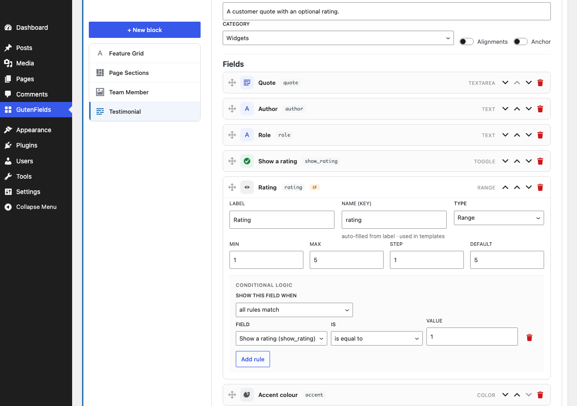
Task: Select the Feature Grid block
Action: 145,53
